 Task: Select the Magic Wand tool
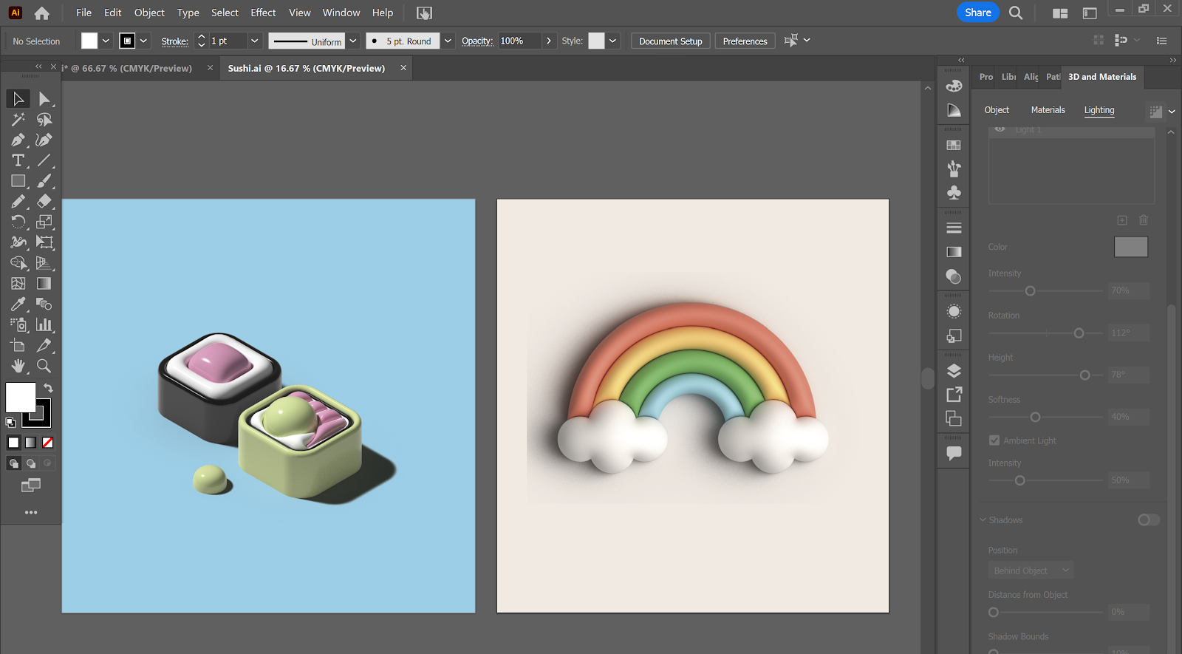tap(18, 119)
